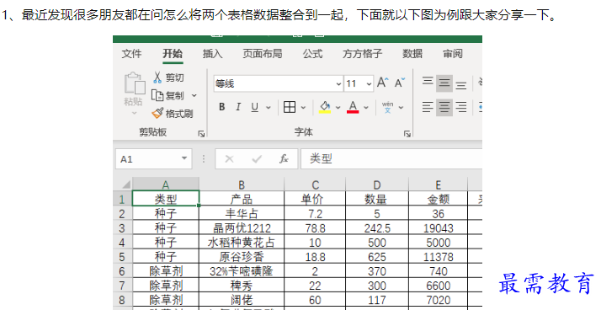The height and width of the screenshot is (310, 601).
Task: Apply red font color
Action: [353, 107]
